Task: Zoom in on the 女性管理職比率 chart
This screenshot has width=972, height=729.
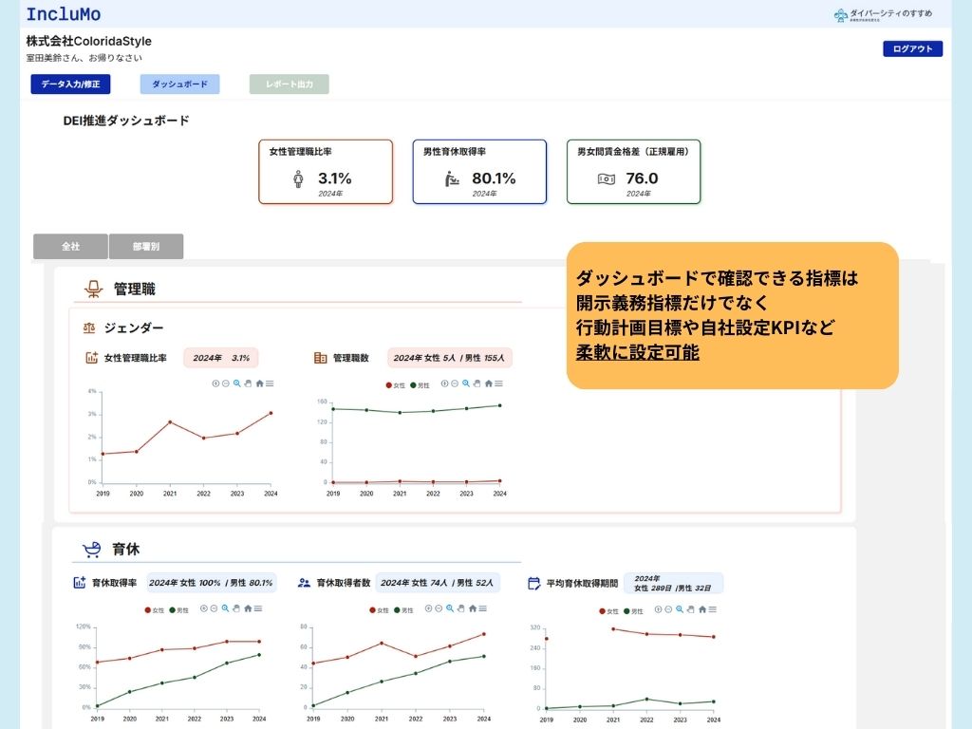Action: click(x=215, y=383)
